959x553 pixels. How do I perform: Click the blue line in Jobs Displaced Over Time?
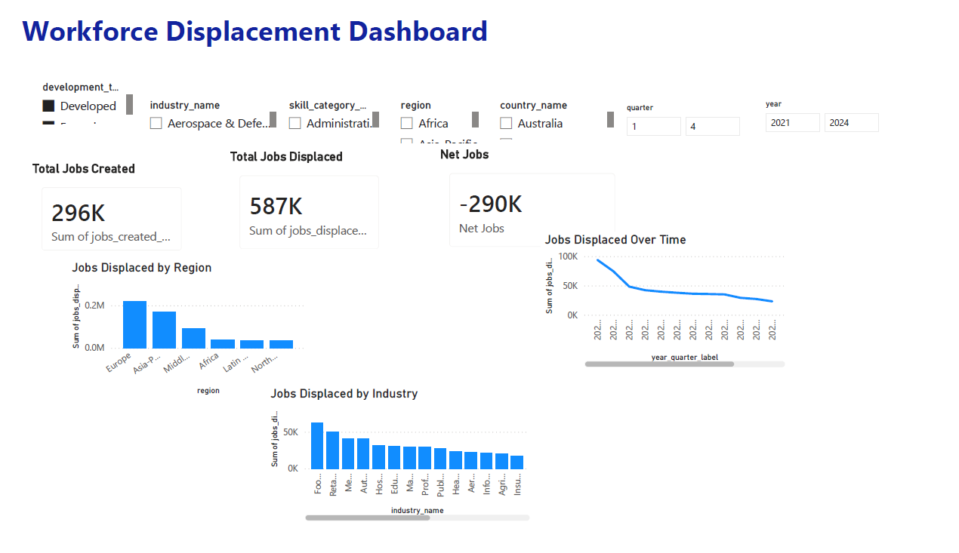(685, 293)
